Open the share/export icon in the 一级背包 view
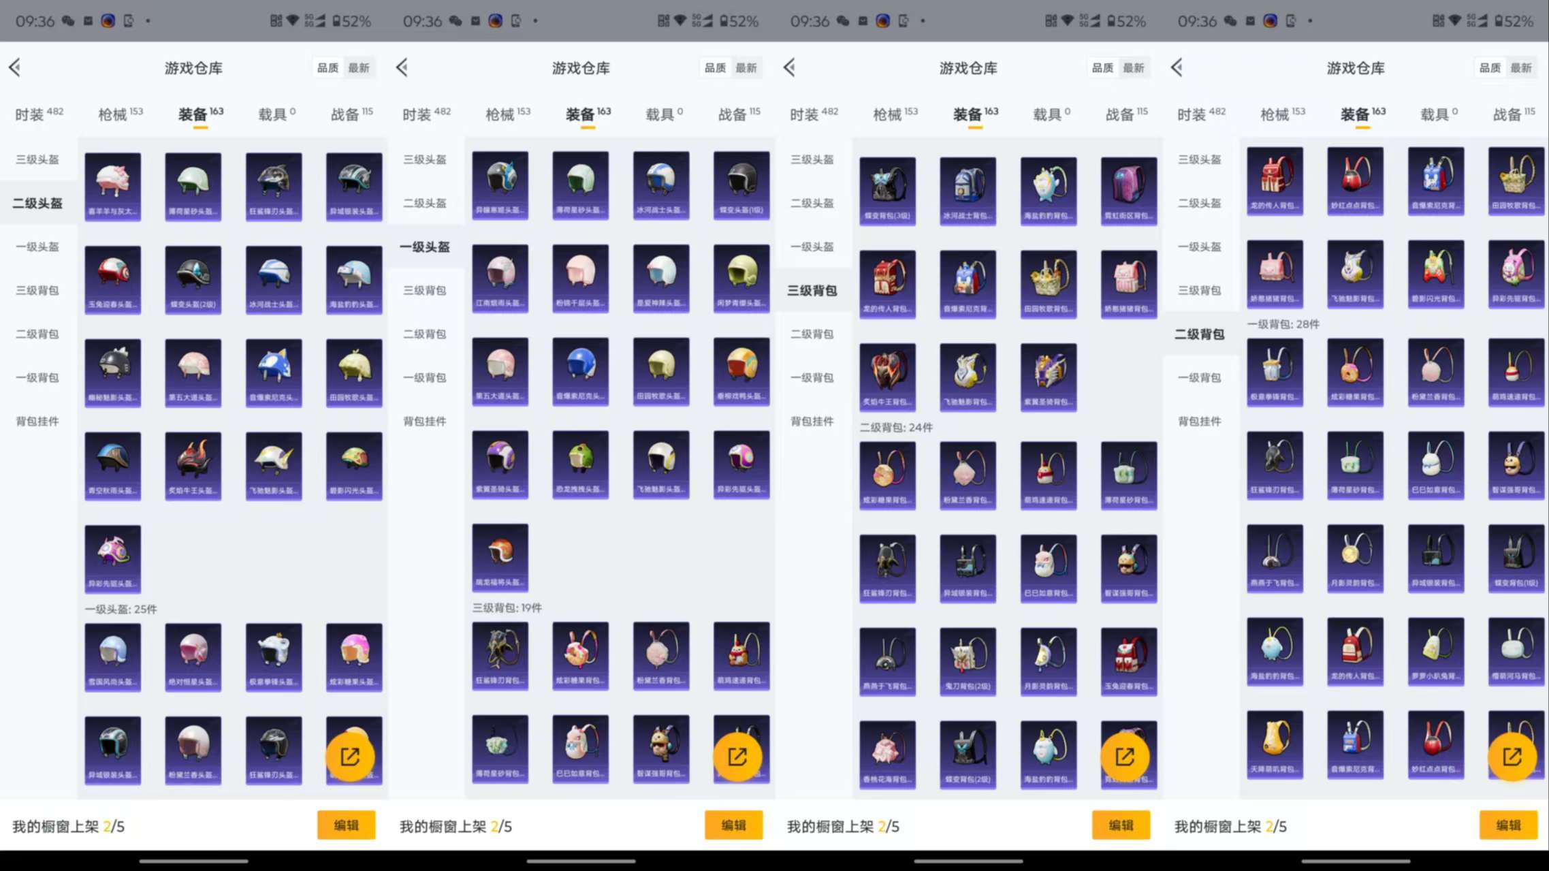Image resolution: width=1549 pixels, height=871 pixels. pos(1511,757)
